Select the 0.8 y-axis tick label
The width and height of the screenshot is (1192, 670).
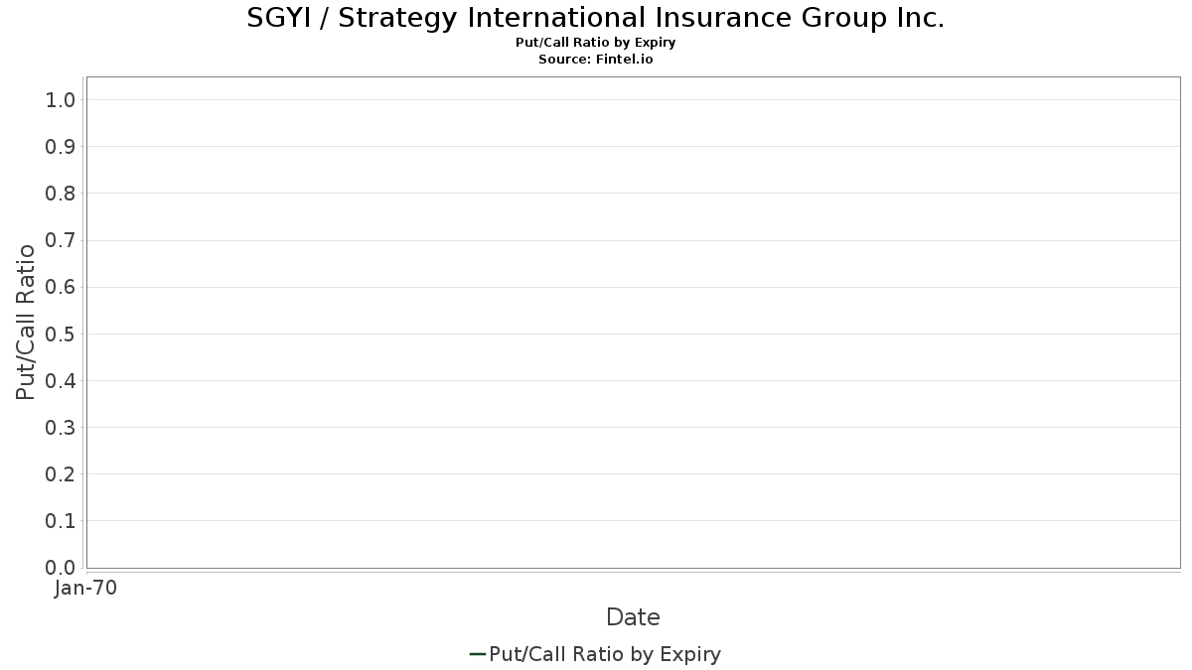tap(61, 194)
